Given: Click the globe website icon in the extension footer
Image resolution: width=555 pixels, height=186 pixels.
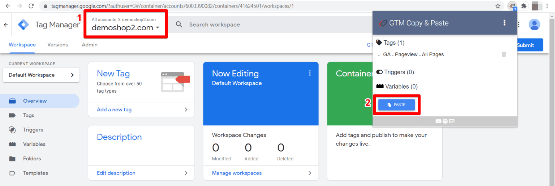Looking at the screenshot, I should tap(445, 121).
